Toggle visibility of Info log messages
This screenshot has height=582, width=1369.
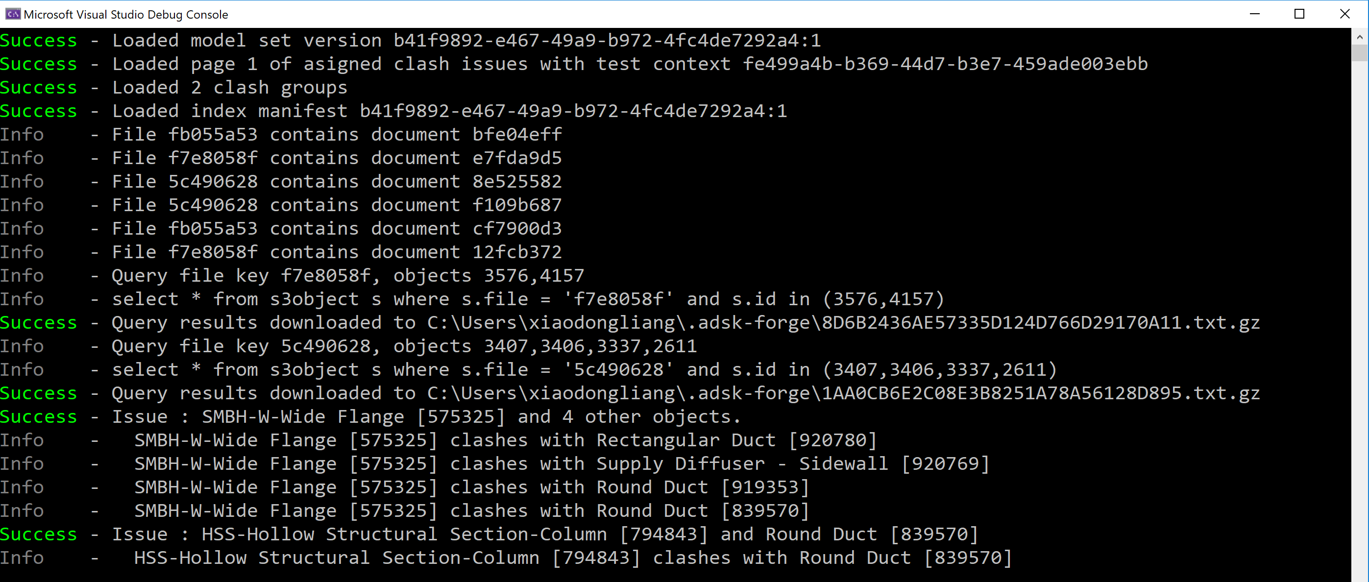pos(23,134)
